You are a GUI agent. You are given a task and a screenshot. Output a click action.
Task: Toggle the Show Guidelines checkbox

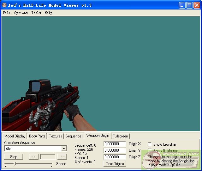[x=150, y=150]
